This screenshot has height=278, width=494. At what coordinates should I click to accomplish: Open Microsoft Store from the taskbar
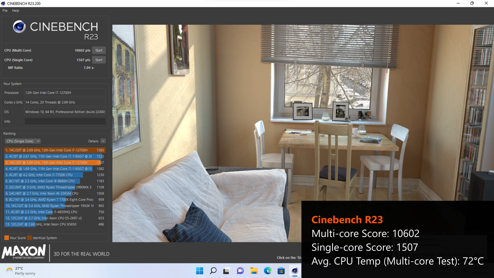pyautogui.click(x=281, y=271)
